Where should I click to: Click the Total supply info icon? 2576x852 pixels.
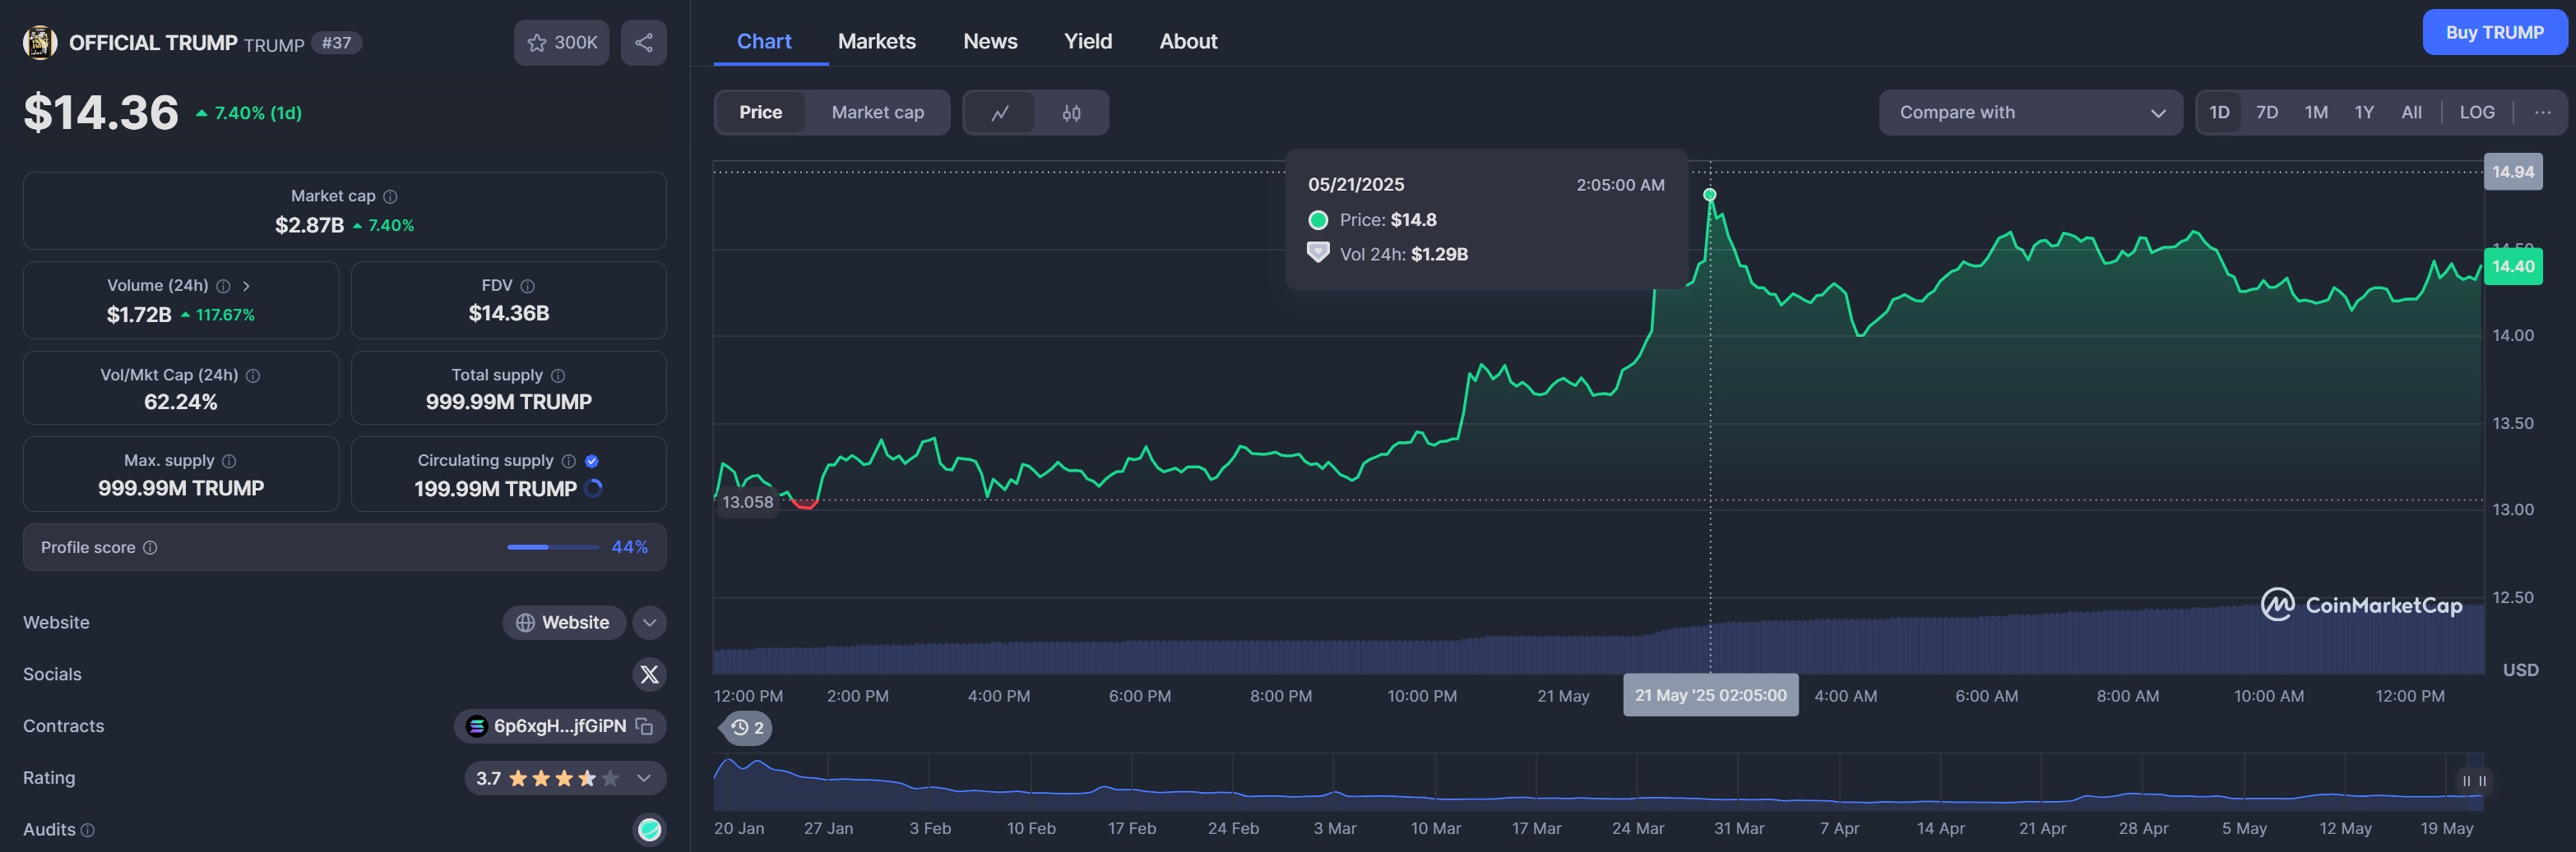pyautogui.click(x=558, y=375)
